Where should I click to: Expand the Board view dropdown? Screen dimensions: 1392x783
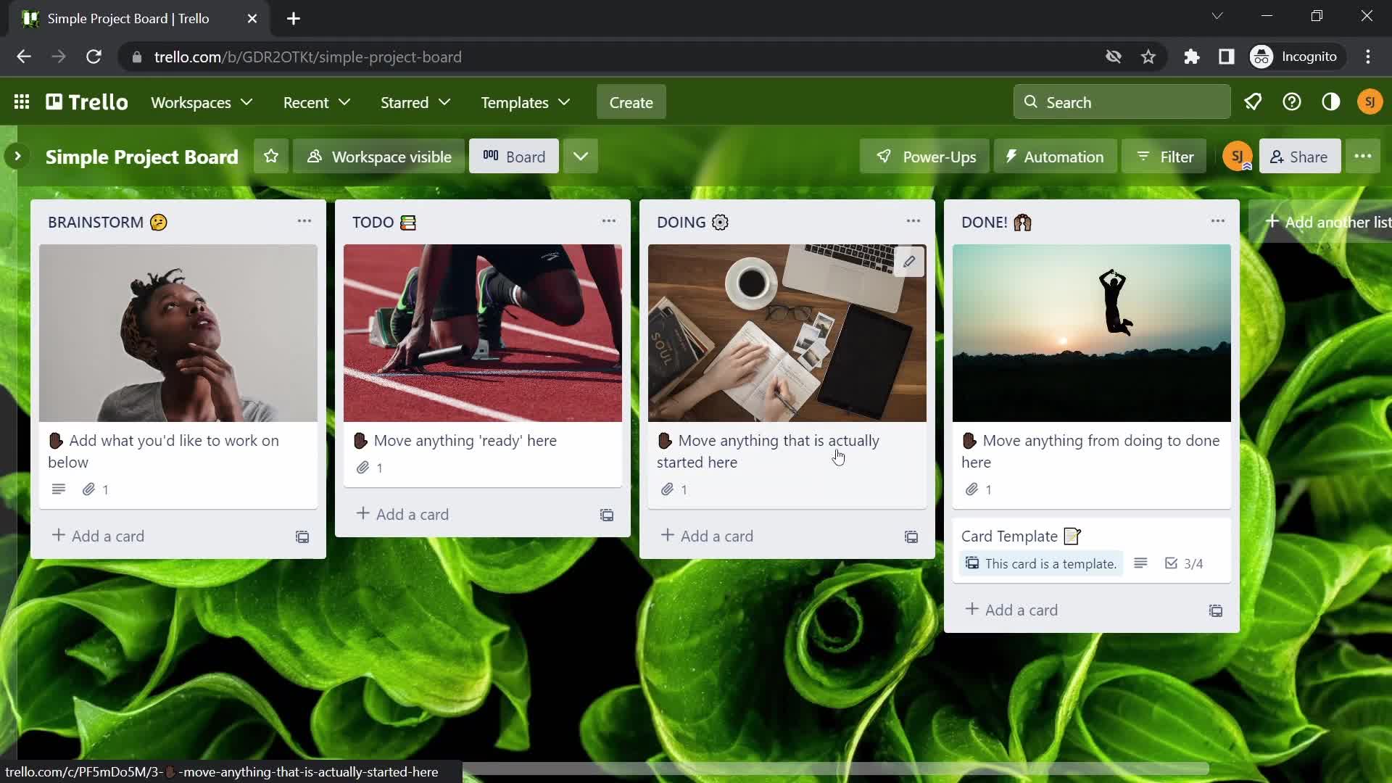[580, 156]
